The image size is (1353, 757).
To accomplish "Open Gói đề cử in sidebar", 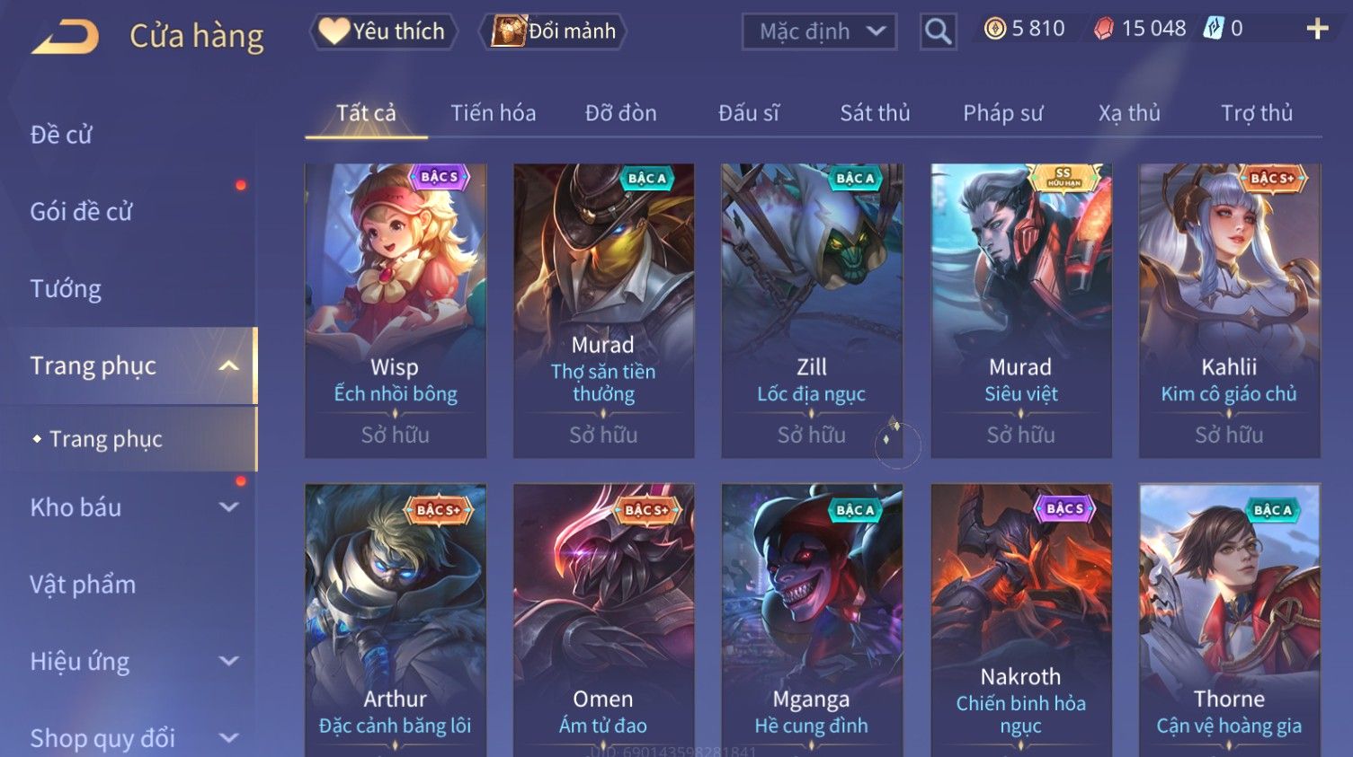I will [x=81, y=212].
